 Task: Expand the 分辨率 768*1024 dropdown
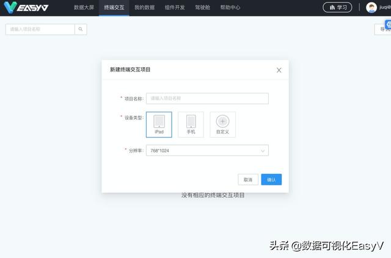click(207, 151)
